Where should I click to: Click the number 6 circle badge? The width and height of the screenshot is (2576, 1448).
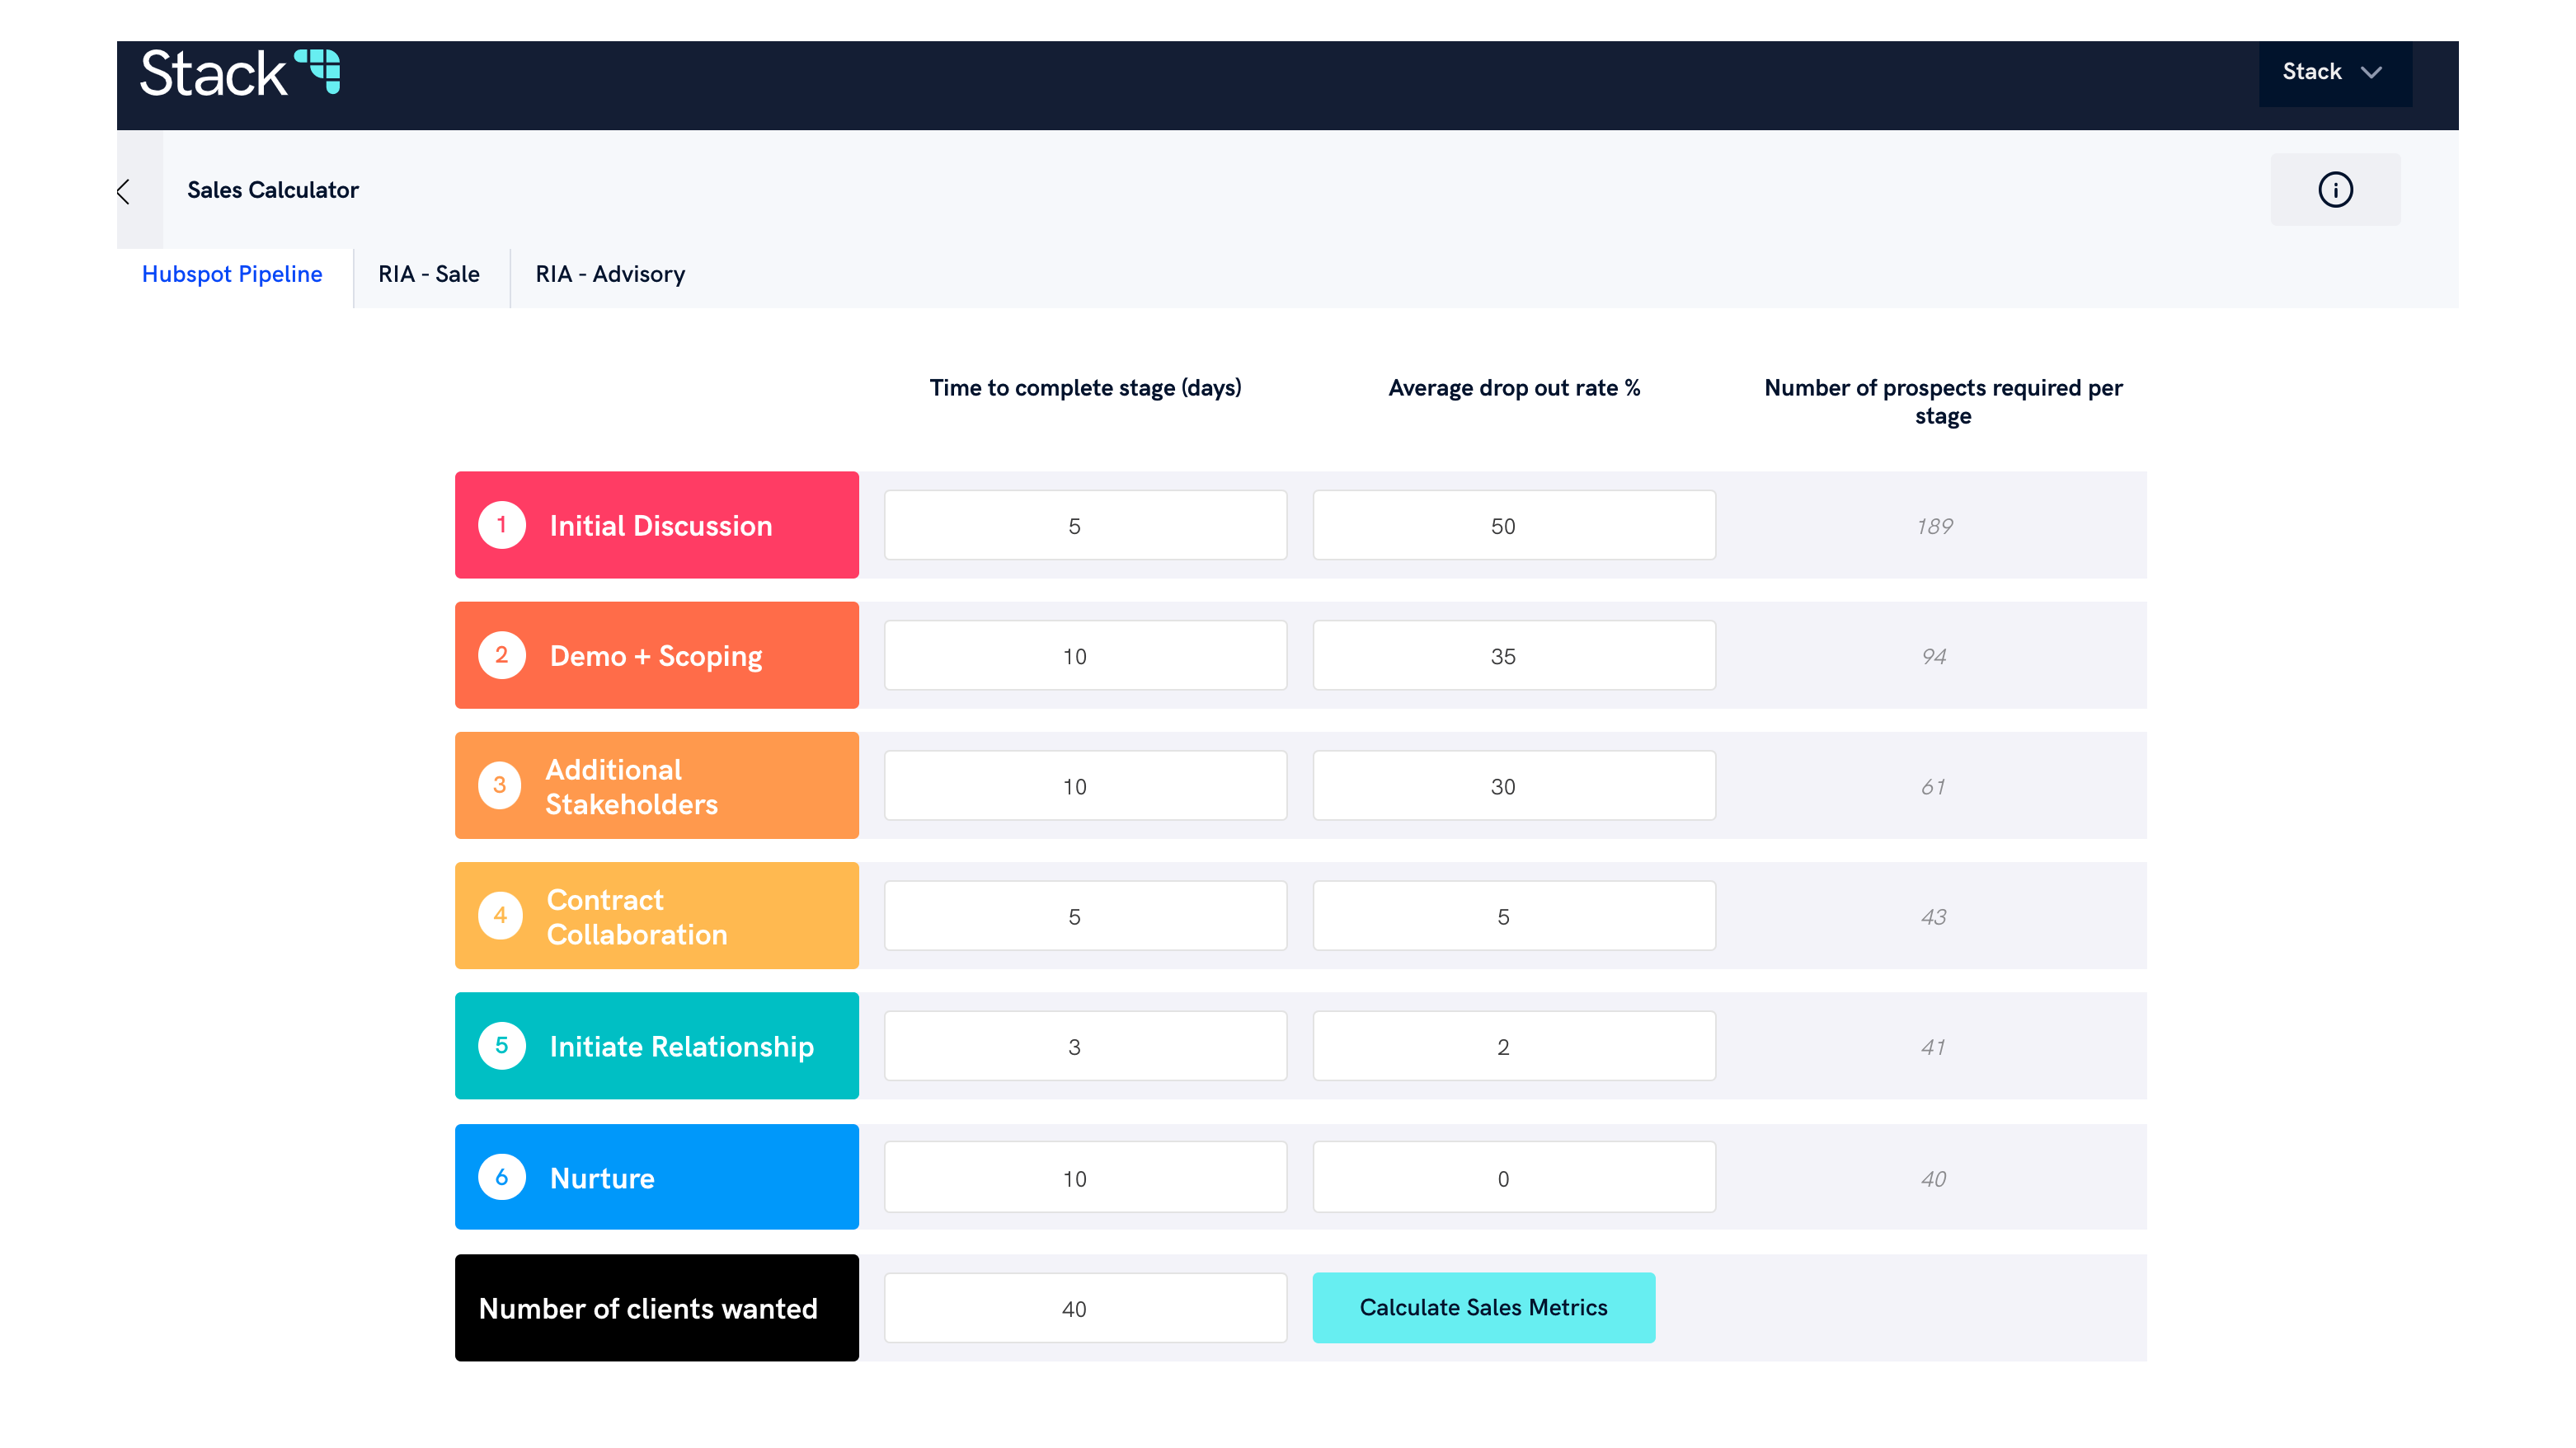tap(501, 1177)
